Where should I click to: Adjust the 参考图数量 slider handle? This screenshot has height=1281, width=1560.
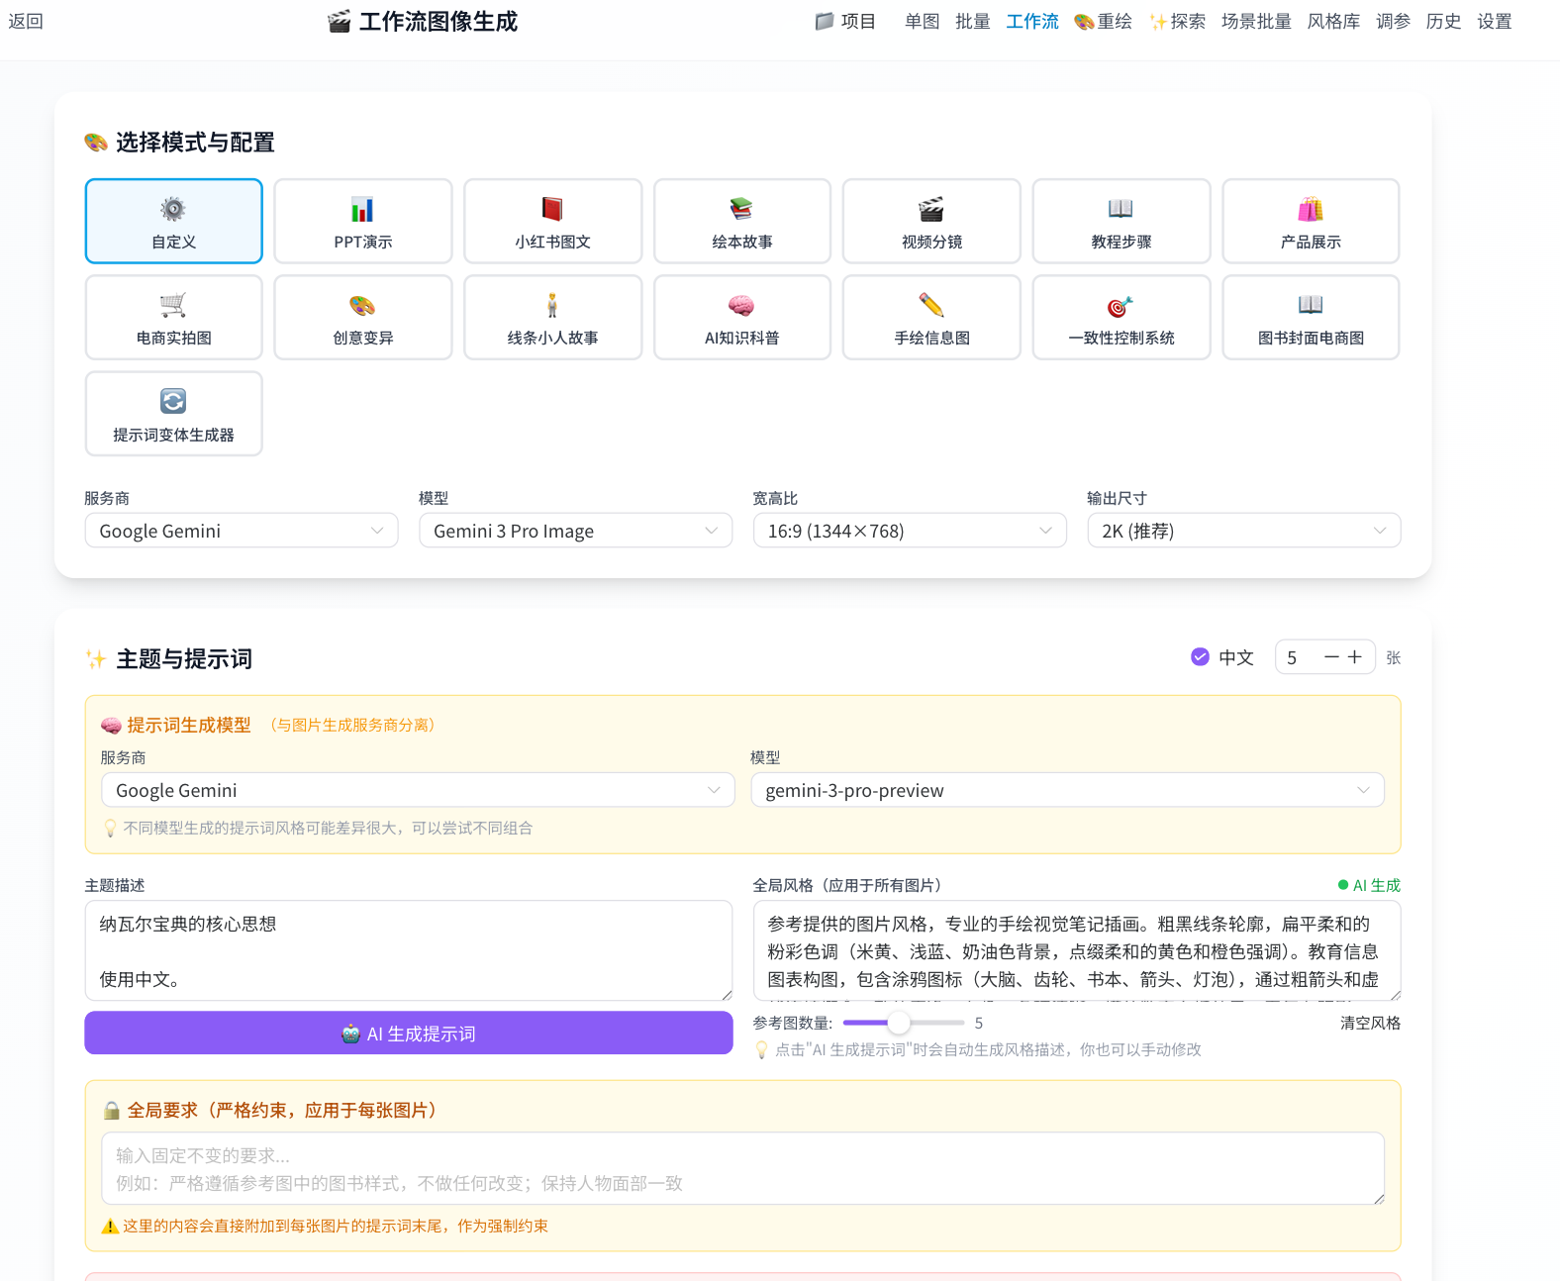(x=899, y=1023)
